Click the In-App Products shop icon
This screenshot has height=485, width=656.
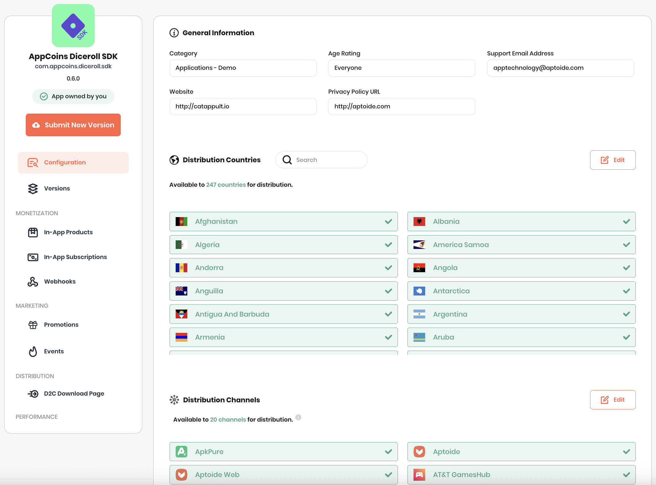click(33, 232)
